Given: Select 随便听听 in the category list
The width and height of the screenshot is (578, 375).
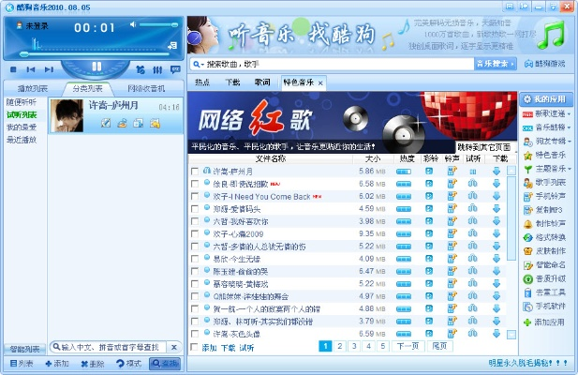Looking at the screenshot, I should click(x=22, y=102).
